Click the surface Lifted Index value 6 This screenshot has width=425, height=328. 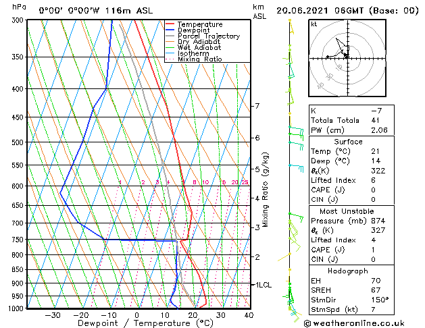pos(373,180)
